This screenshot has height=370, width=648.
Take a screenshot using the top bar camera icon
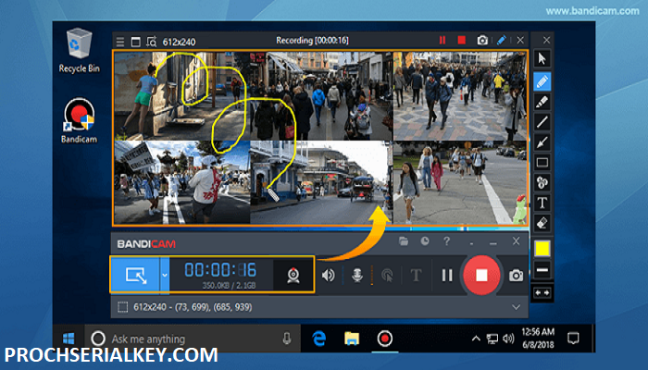coord(482,41)
